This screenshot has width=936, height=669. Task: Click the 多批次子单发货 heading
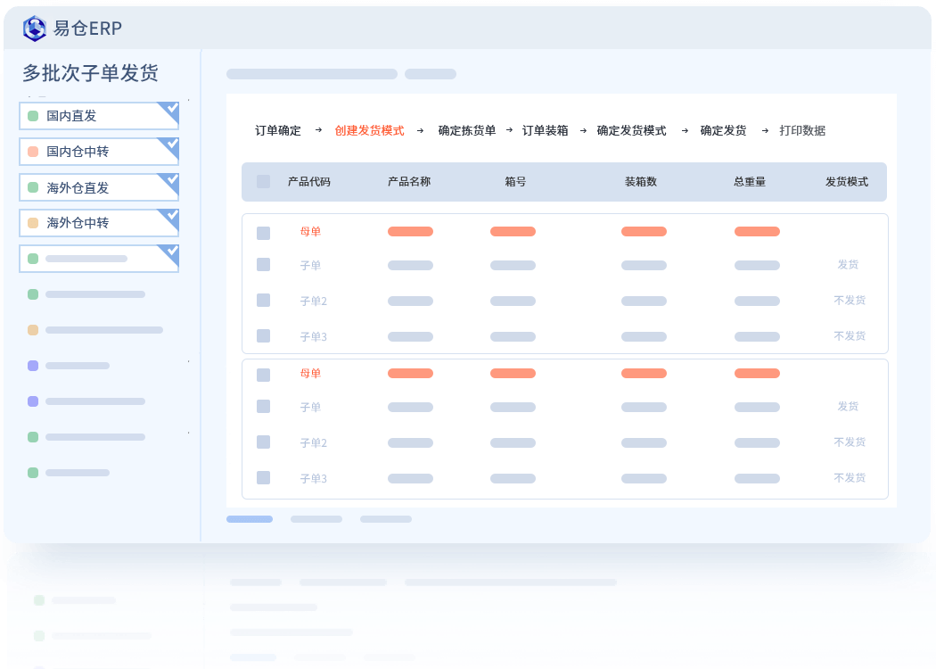pyautogui.click(x=91, y=73)
